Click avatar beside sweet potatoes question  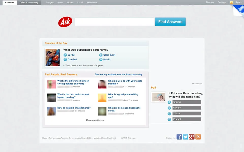tap(52, 84)
